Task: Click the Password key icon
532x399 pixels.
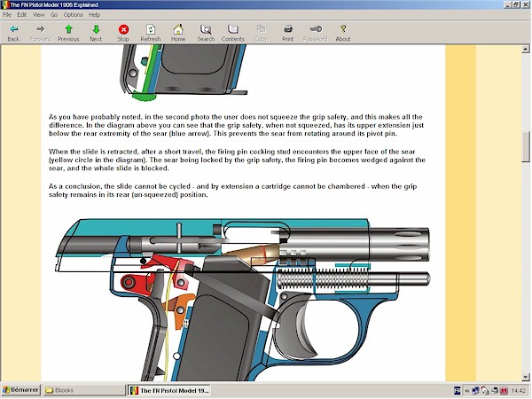Action: point(316,29)
